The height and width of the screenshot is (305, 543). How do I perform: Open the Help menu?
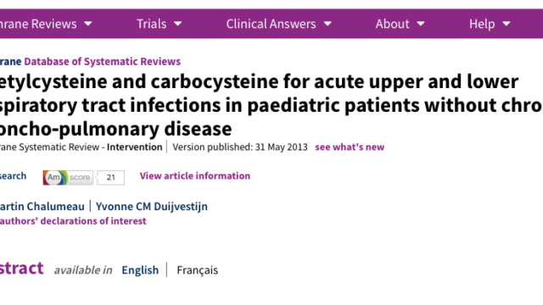click(x=482, y=24)
